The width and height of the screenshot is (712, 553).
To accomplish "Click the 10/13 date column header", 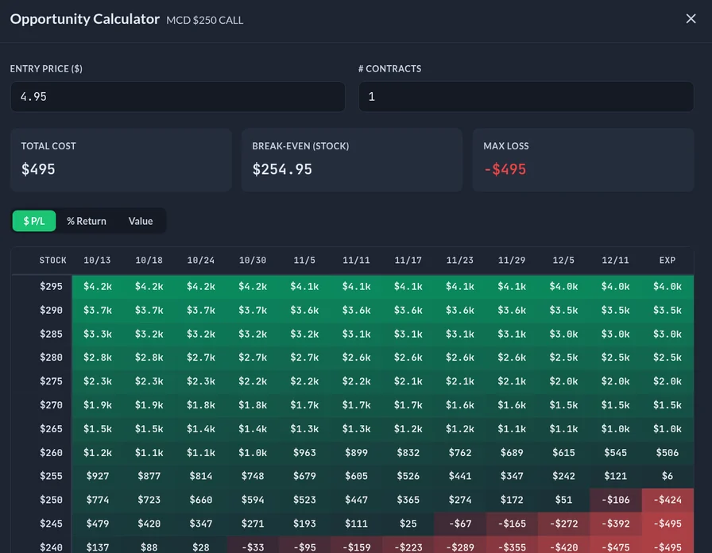I will 97,260.
